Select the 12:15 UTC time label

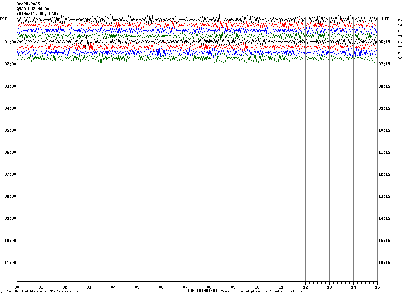[384, 174]
